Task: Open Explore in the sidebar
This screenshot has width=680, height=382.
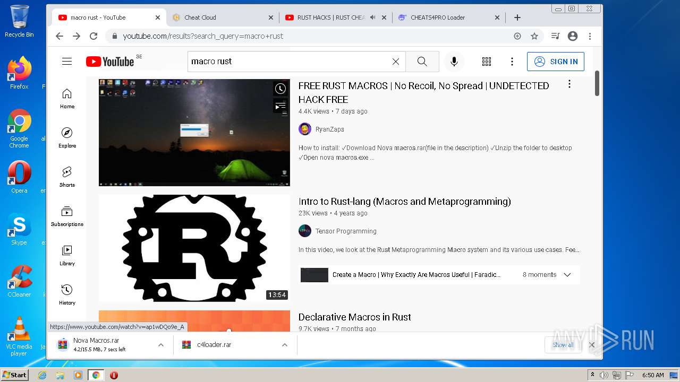Action: (x=67, y=138)
